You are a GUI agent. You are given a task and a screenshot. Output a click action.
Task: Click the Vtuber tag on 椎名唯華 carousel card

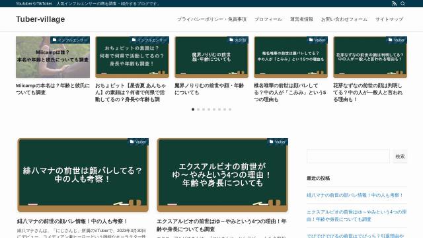[x=317, y=40]
